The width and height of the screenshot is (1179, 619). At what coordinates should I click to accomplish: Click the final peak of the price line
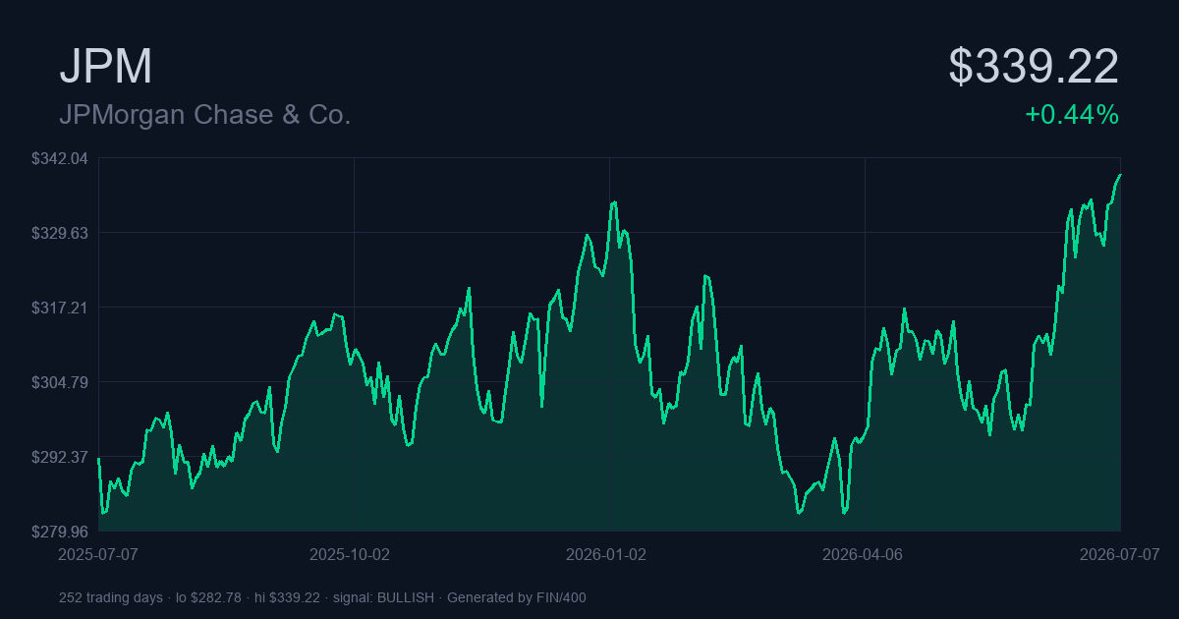pos(1120,175)
